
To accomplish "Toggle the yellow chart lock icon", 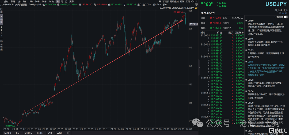I will (x=196, y=8).
